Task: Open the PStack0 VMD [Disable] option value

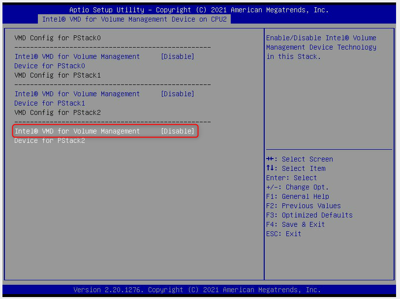Action: click(178, 56)
